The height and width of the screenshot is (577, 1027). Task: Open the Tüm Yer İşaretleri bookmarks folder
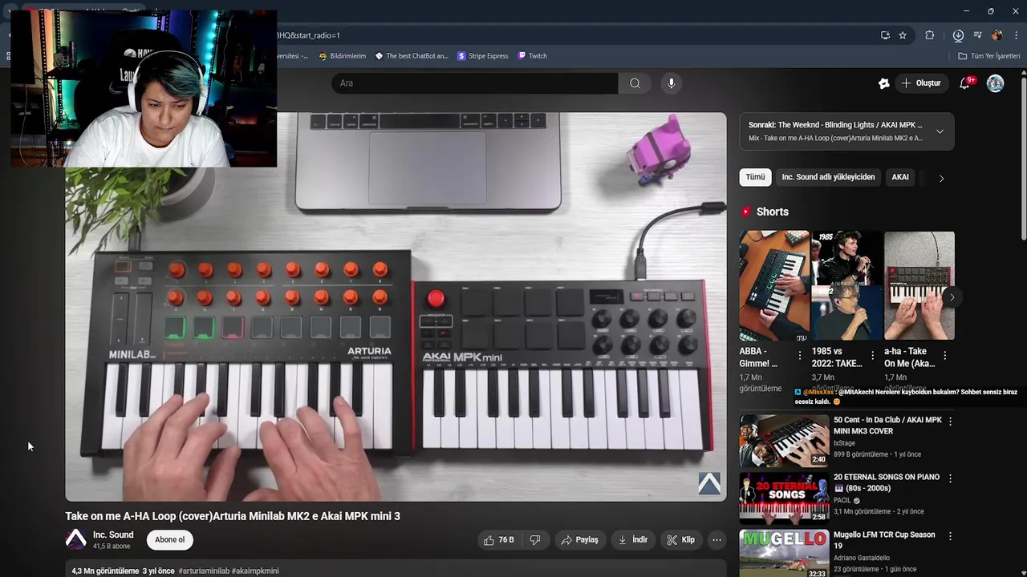pyautogui.click(x=989, y=56)
